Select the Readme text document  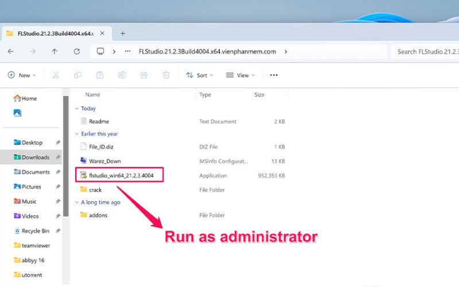pyautogui.click(x=99, y=121)
